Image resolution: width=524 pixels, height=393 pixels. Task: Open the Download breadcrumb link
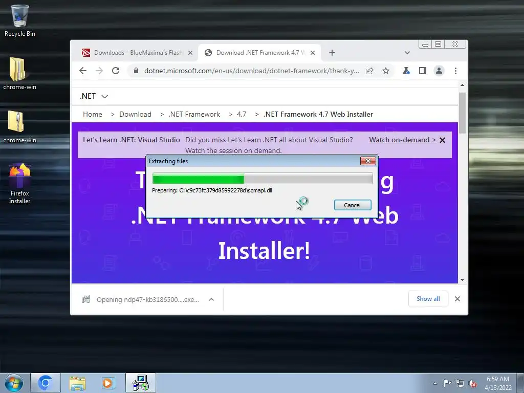coord(135,114)
